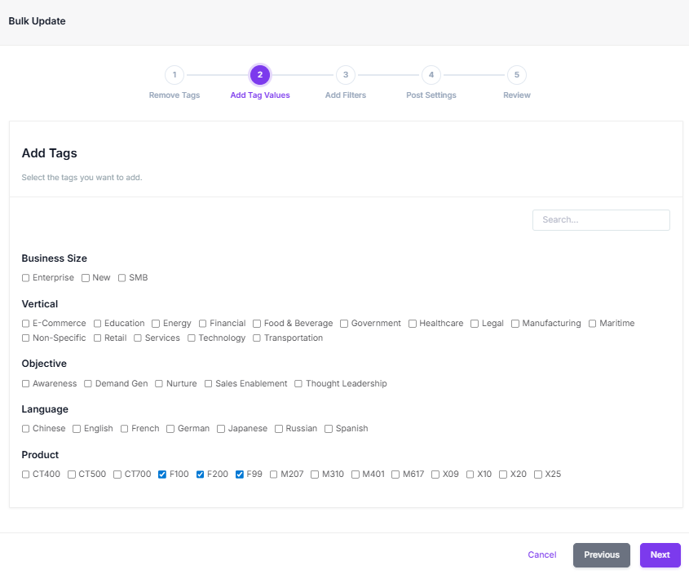Enable the Financial vertical tag

click(x=202, y=324)
